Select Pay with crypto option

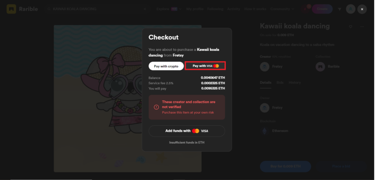(166, 66)
